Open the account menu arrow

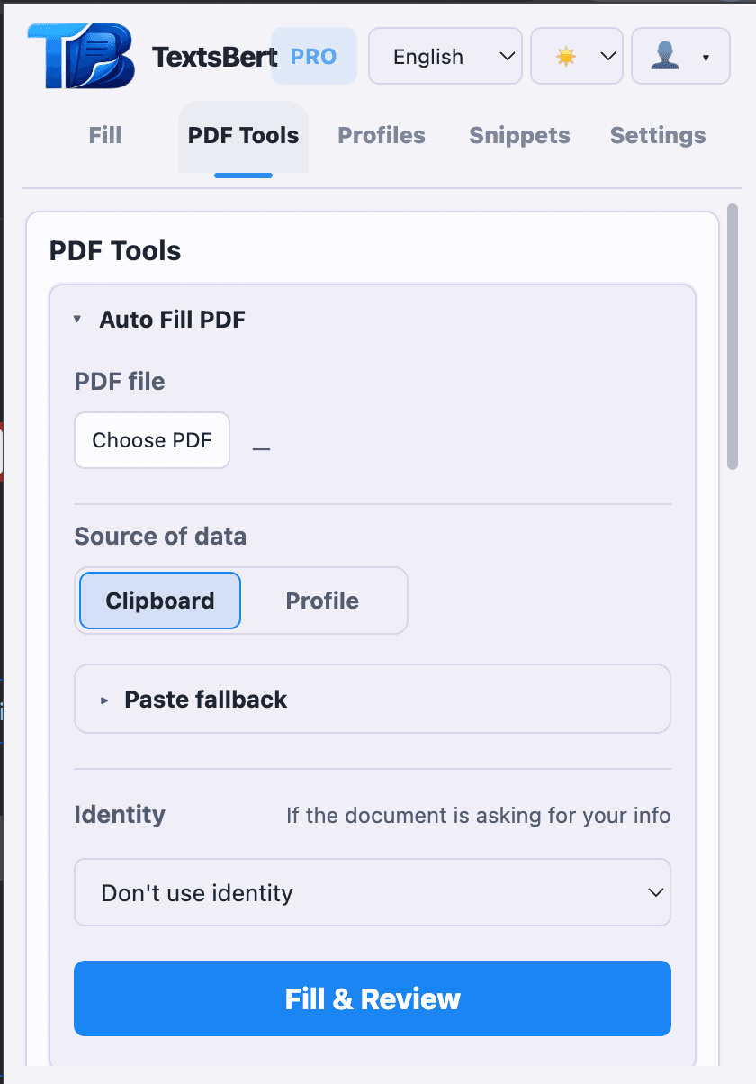click(x=704, y=58)
